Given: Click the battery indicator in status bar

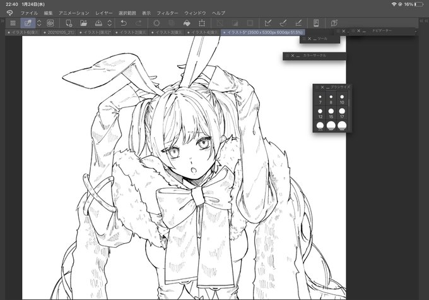Looking at the screenshot, I should [419, 4].
